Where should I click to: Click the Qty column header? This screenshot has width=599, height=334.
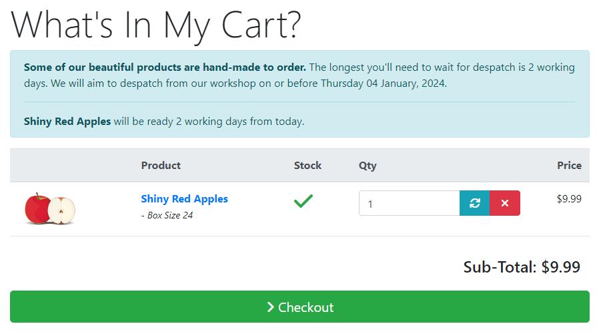368,166
